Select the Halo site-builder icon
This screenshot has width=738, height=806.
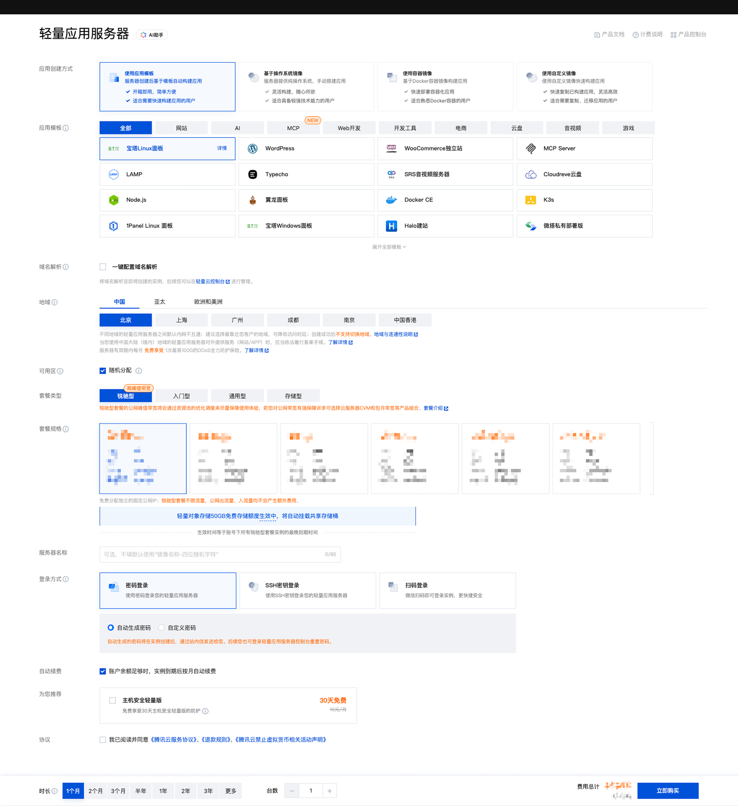coord(391,226)
